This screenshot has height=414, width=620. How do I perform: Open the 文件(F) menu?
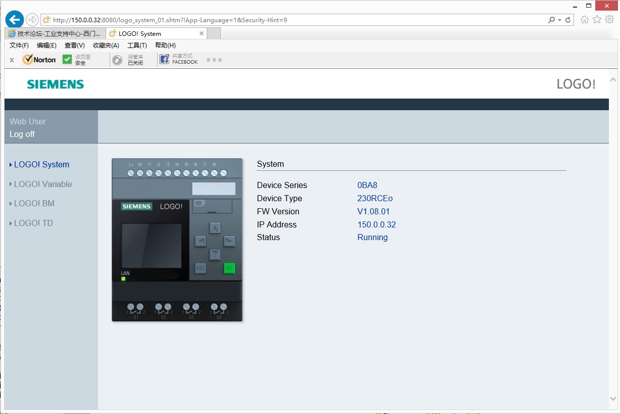[19, 45]
